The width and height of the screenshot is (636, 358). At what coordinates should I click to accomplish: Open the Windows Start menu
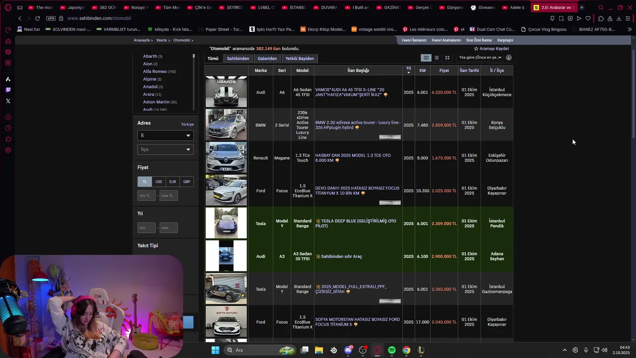pyautogui.click(x=215, y=350)
